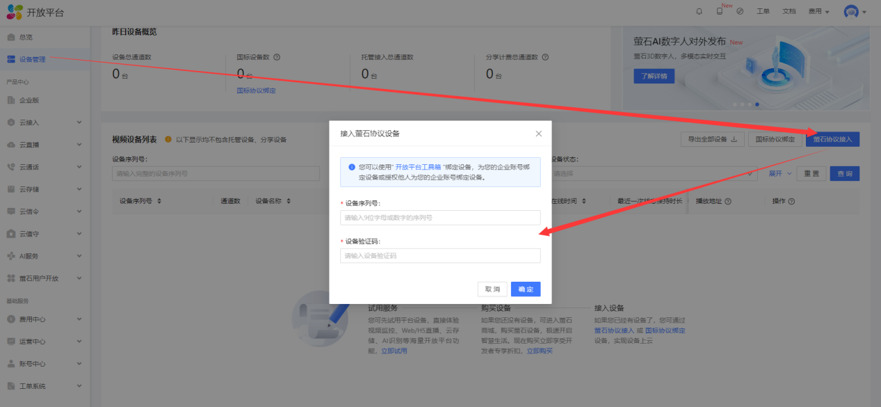
Task: Open the 开放平台工具箱 link
Action: coord(418,167)
